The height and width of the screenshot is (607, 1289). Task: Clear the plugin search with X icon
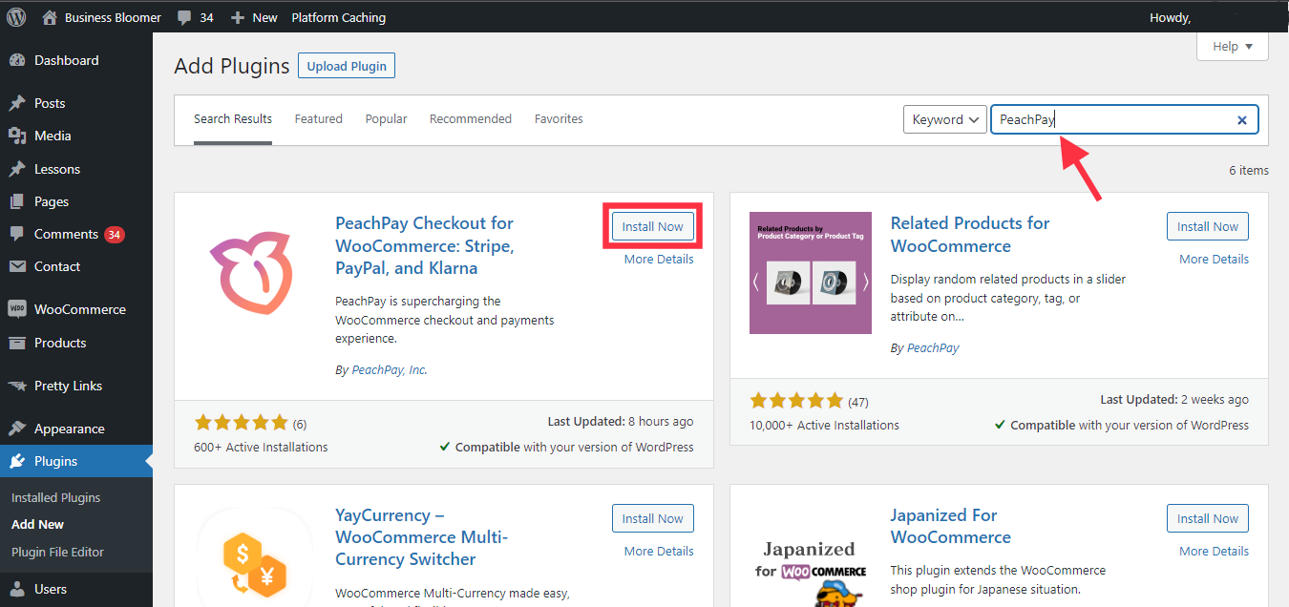pyautogui.click(x=1242, y=120)
